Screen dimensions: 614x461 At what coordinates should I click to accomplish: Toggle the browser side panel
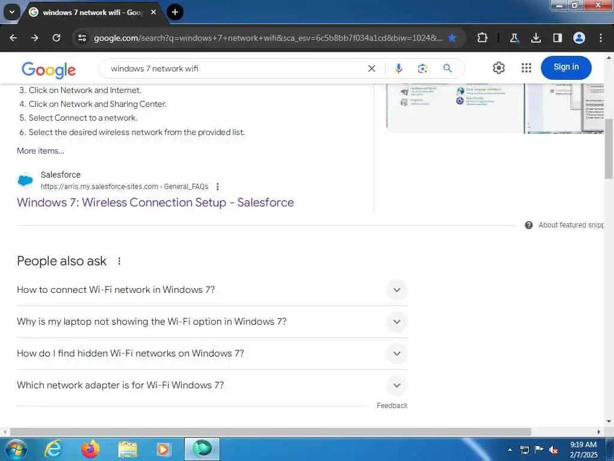557,38
